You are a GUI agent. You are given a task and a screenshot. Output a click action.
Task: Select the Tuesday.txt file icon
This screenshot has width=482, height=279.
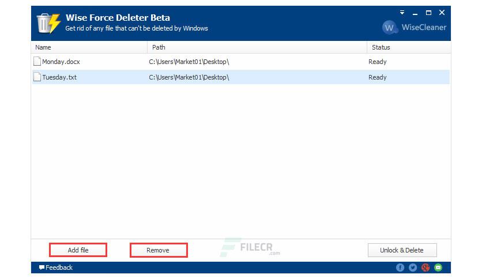point(37,77)
